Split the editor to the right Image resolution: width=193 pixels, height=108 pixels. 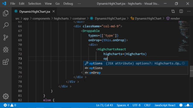[x=181, y=11]
